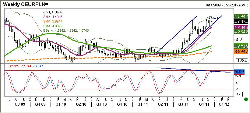Select the Cndl, 4.5074 legend entry
The width and height of the screenshot is (250, 113).
pyautogui.click(x=52, y=12)
